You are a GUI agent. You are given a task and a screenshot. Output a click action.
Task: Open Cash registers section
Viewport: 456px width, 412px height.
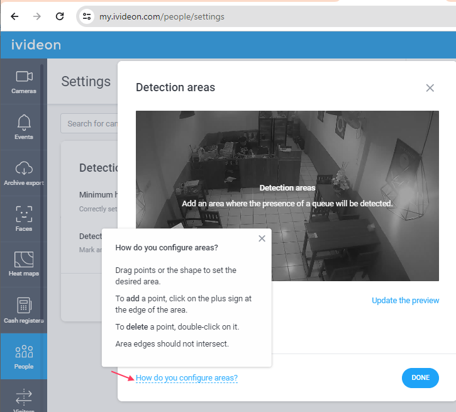pos(24,310)
